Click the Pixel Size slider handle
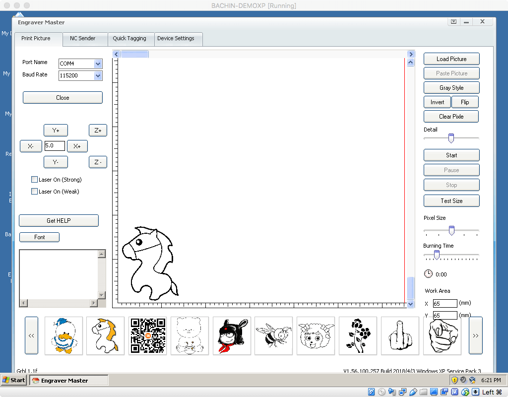The image size is (508, 397). click(x=451, y=230)
